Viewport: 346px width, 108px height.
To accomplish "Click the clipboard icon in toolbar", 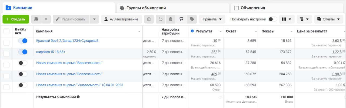I will [x=149, y=19].
